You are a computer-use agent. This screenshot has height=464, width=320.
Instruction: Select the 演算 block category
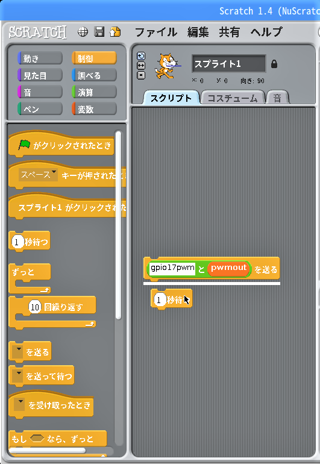pyautogui.click(x=94, y=92)
